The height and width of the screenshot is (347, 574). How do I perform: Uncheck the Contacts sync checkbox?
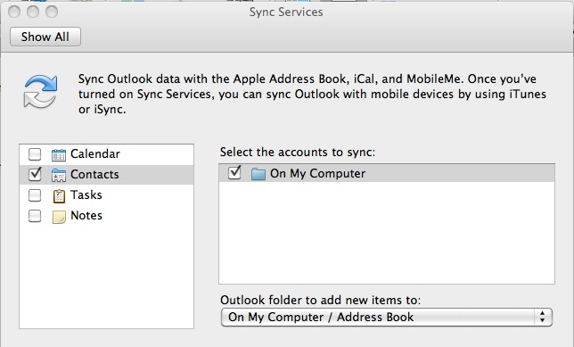35,175
